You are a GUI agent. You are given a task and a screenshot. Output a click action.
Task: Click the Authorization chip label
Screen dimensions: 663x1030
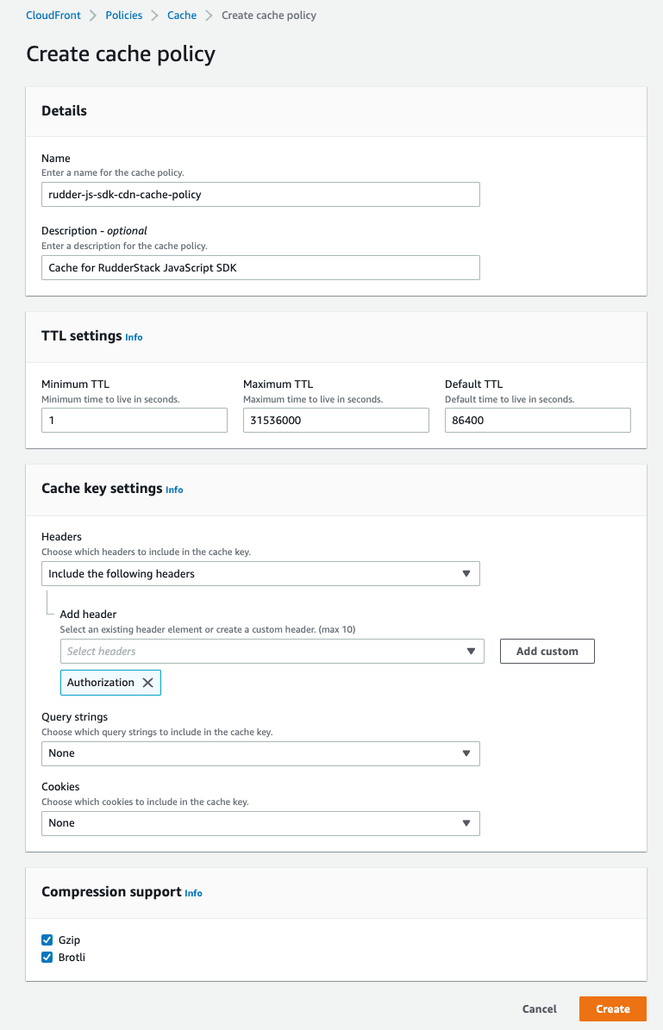click(x=101, y=683)
